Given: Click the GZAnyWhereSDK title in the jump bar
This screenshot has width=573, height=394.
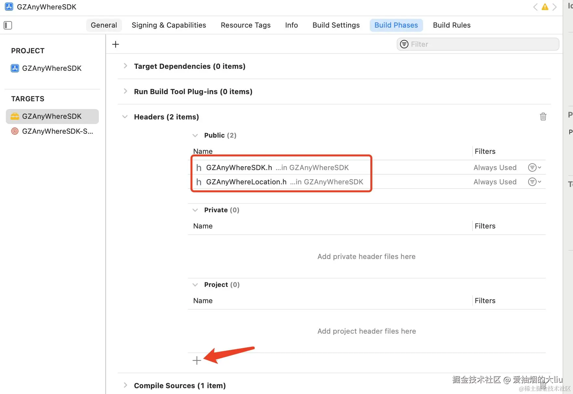Looking at the screenshot, I should pyautogui.click(x=47, y=7).
